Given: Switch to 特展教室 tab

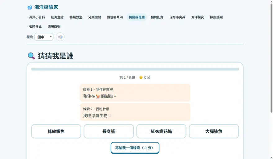Looking at the screenshot, I should click(x=76, y=17).
